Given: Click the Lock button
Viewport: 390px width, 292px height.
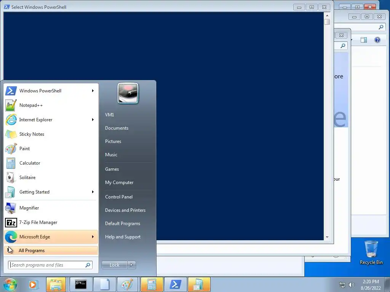Looking at the screenshot, I should point(114,265).
